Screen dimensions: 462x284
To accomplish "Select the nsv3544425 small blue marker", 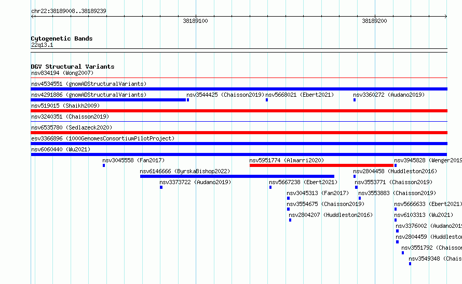I will (188, 100).
